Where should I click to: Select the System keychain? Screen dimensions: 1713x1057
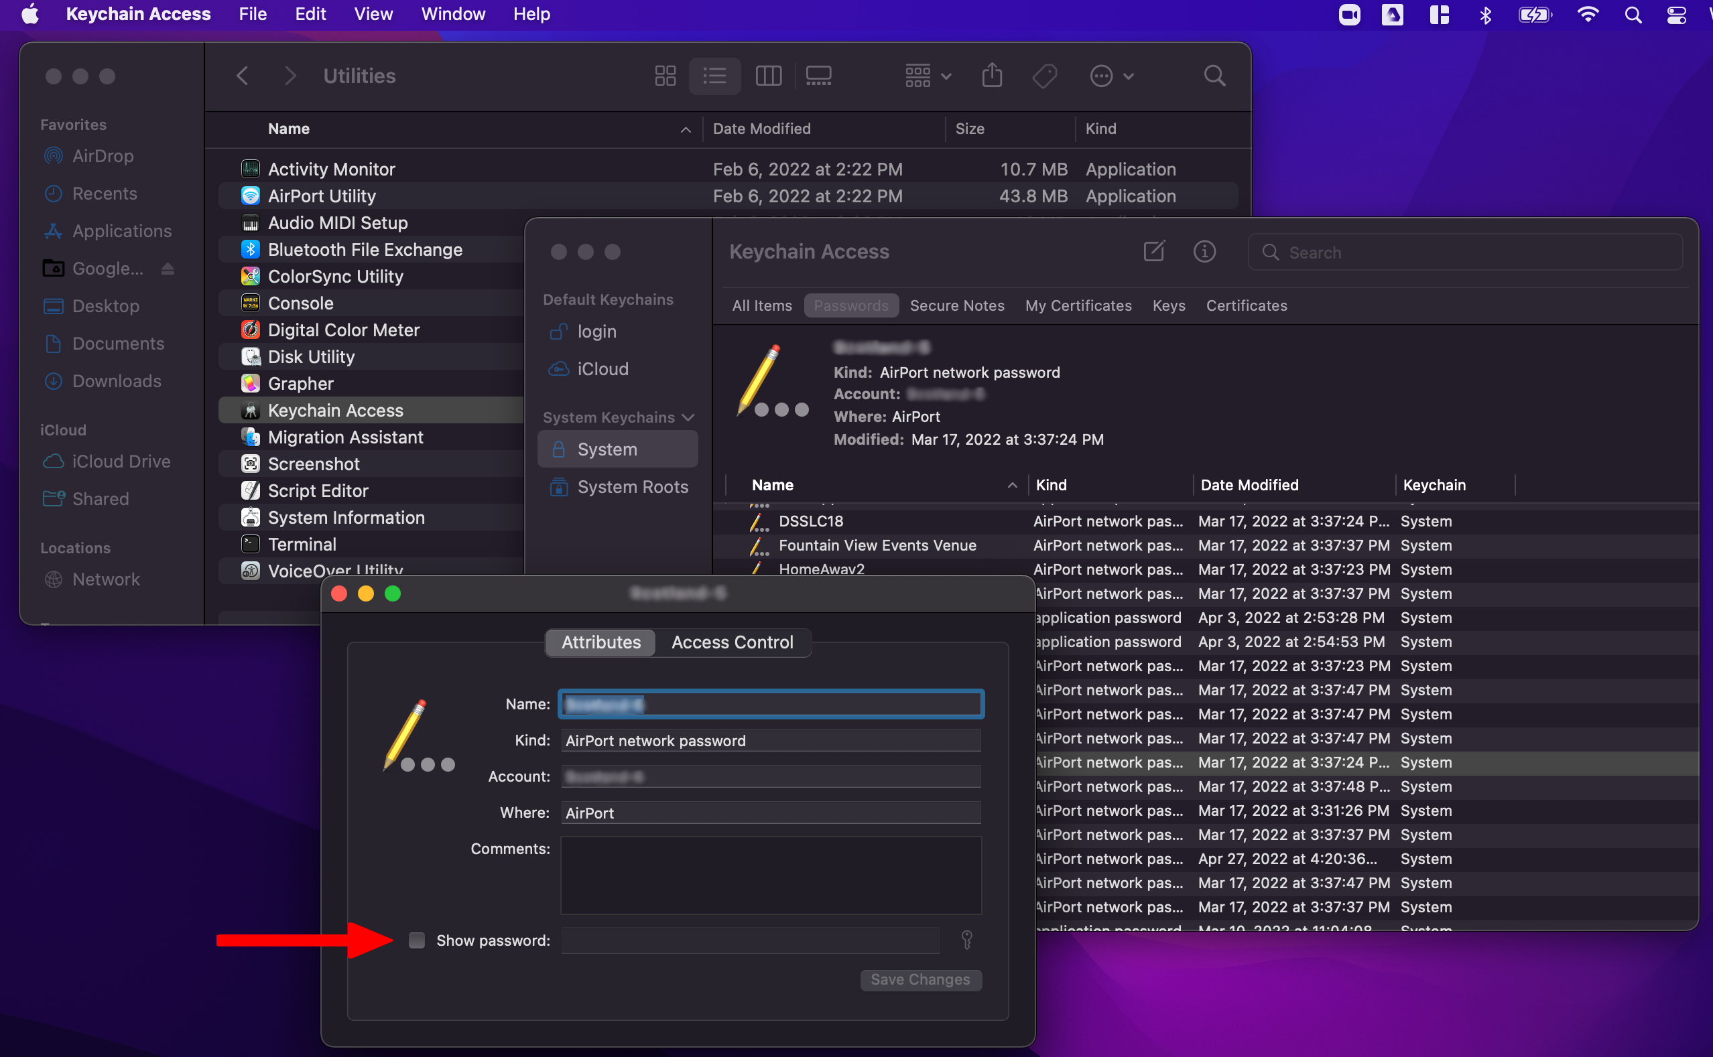[x=618, y=449]
